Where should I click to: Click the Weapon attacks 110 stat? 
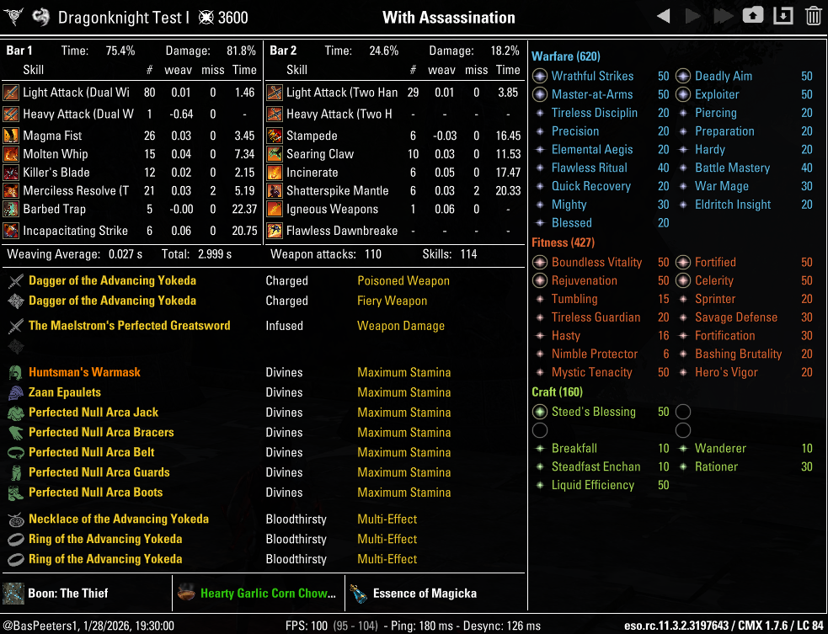click(x=326, y=254)
